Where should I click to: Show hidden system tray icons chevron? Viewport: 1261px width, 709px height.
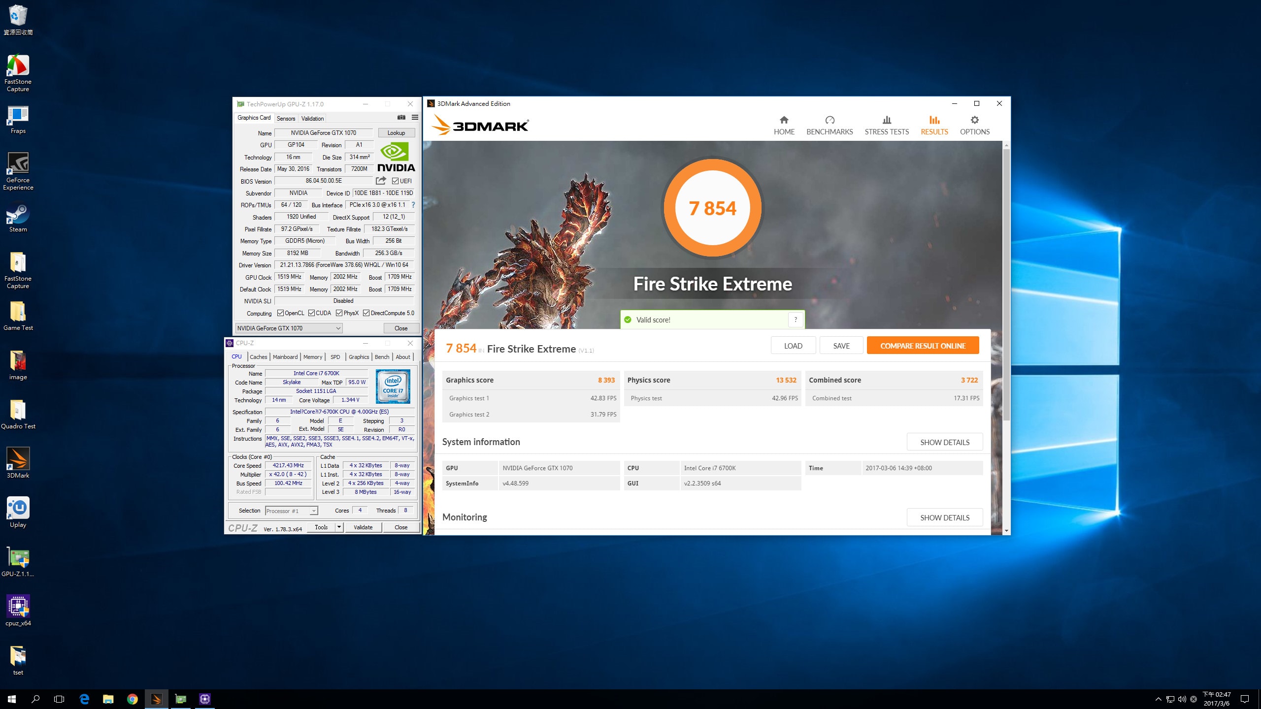click(1159, 699)
